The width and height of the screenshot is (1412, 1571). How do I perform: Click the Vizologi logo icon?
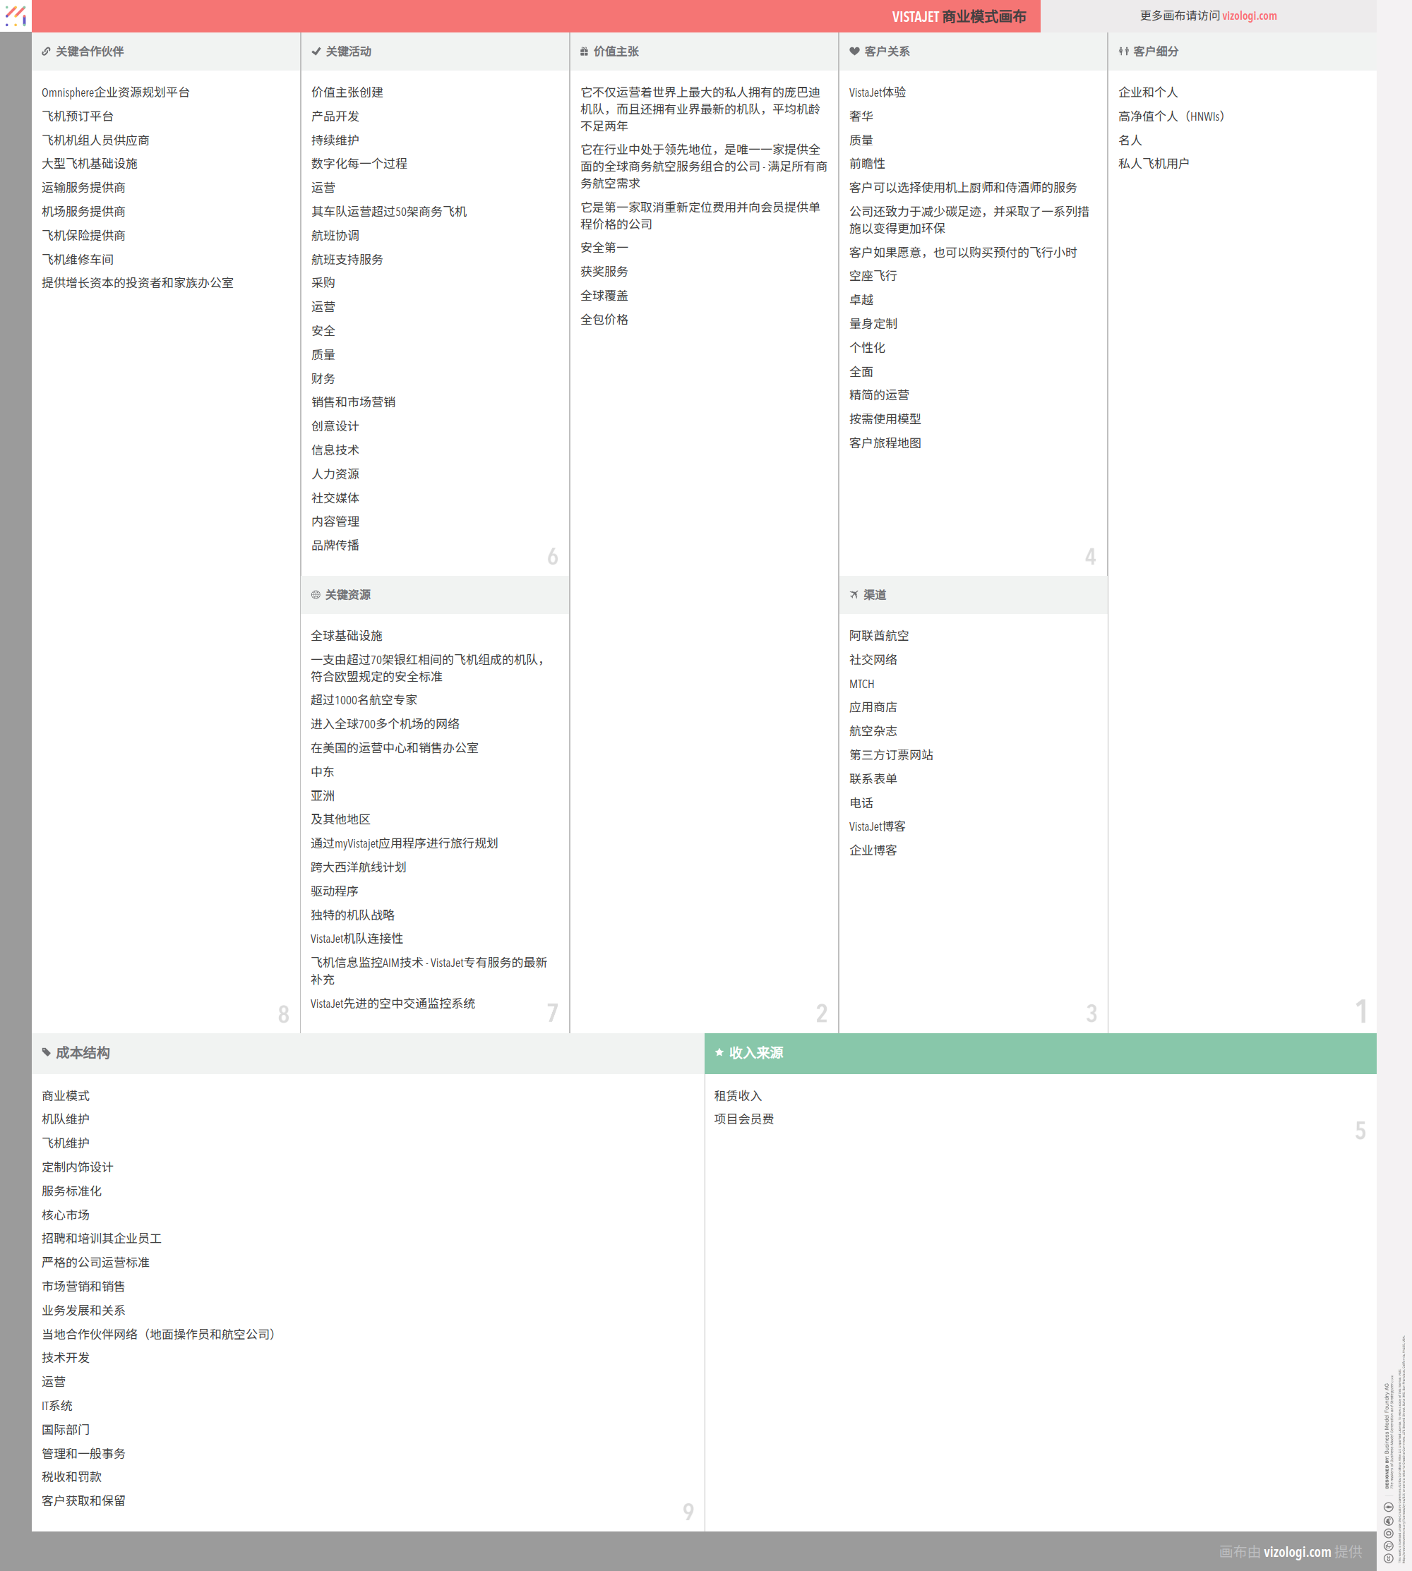(x=16, y=16)
